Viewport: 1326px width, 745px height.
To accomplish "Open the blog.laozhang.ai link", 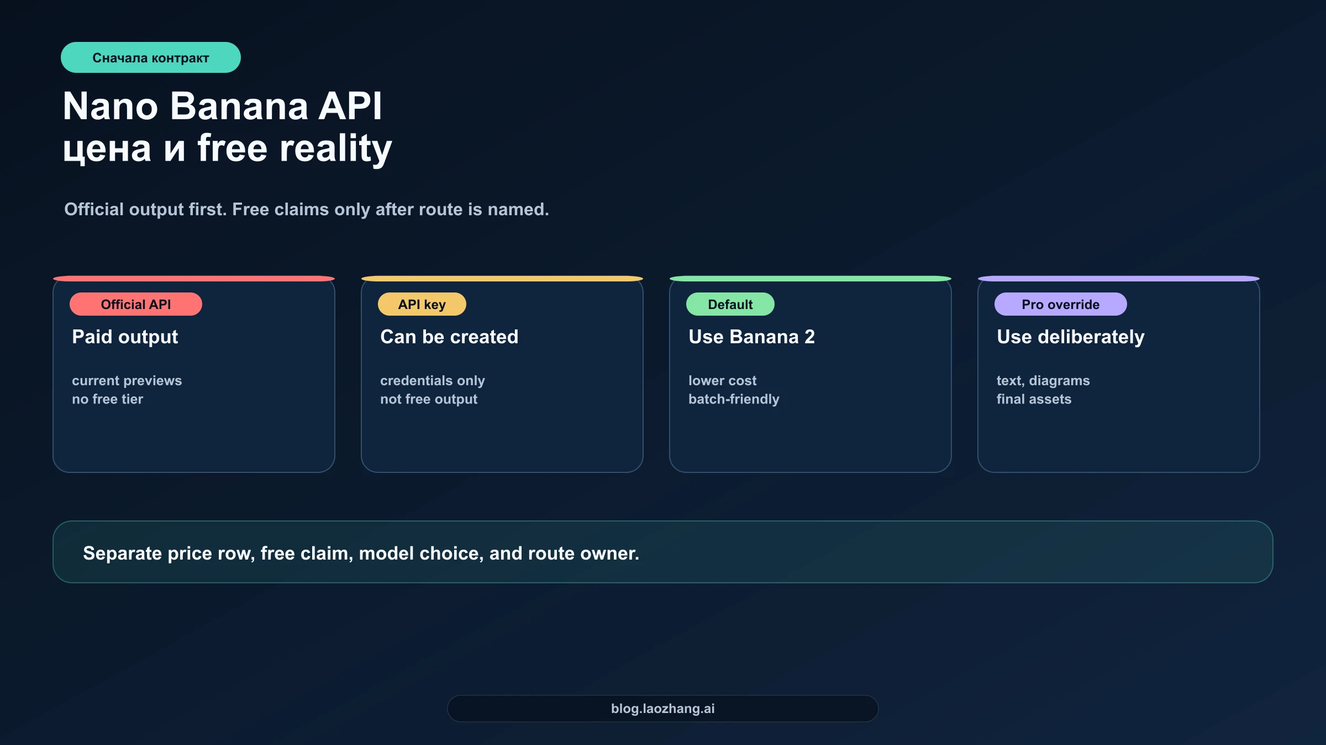I will point(662,709).
